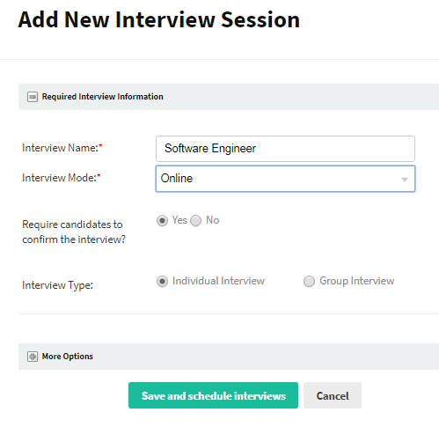Focus the Interview Name text field
This screenshot has height=427, width=439.
point(285,149)
